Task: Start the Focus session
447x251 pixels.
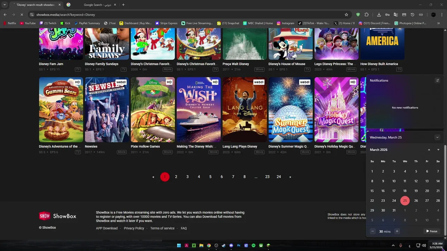Action: (432, 231)
